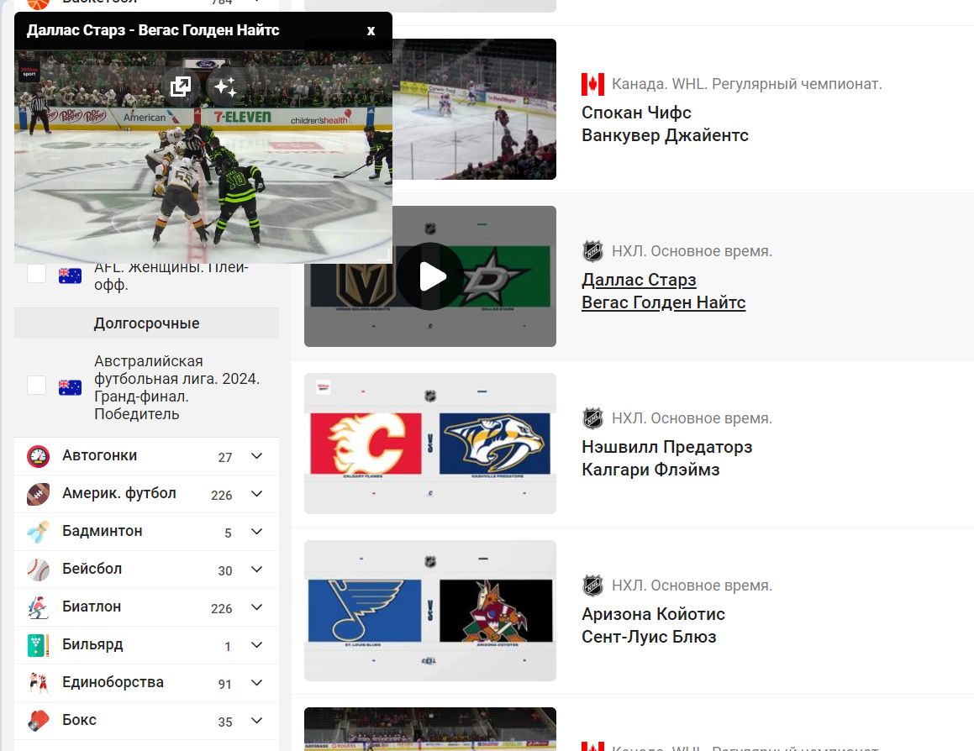974x751 pixels.
Task: Expand the Единоборства category
Action: tap(256, 683)
